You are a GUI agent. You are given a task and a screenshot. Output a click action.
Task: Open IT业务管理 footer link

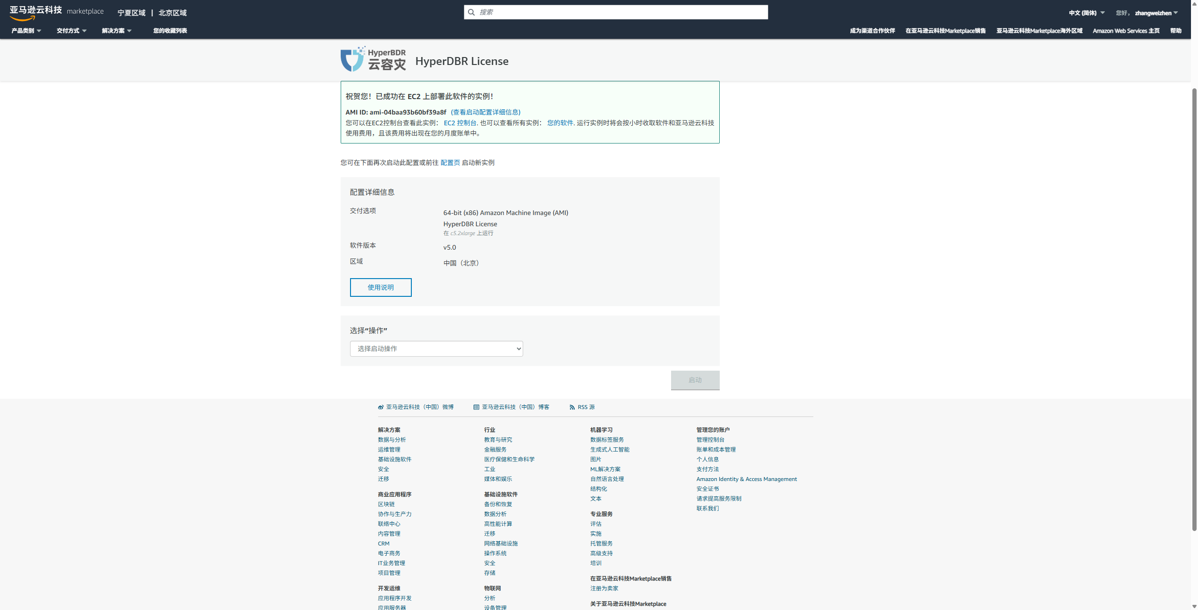[x=391, y=563]
